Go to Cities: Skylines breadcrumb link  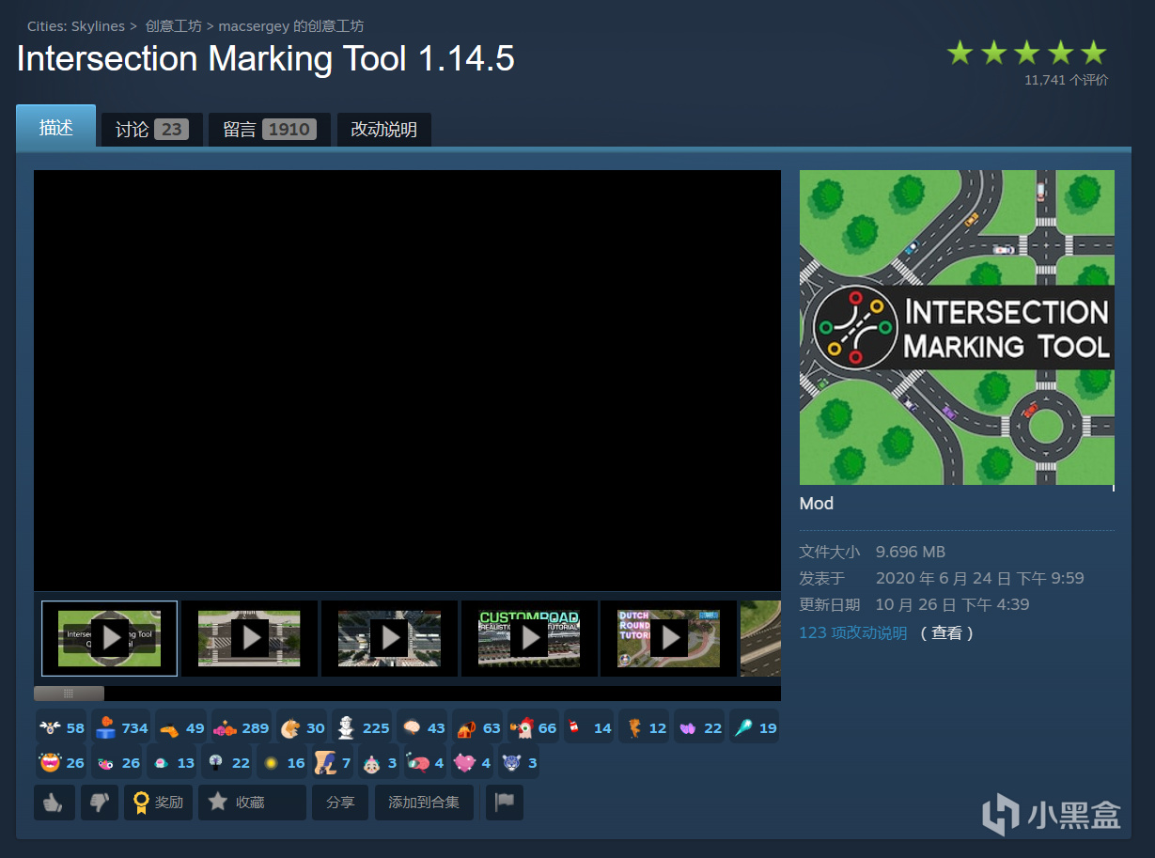tap(76, 26)
